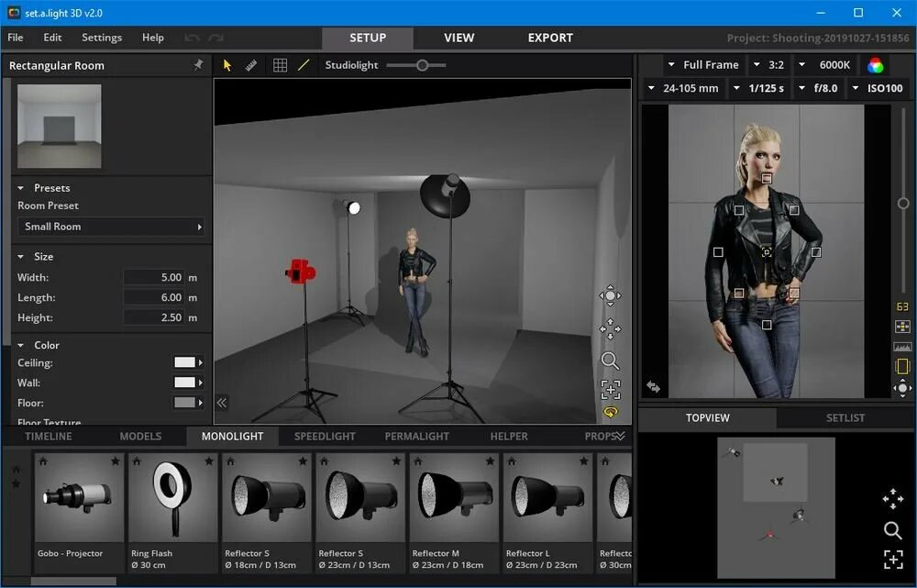Click home icon on Gobo - Projector card
The height and width of the screenshot is (588, 917).
pyautogui.click(x=43, y=461)
